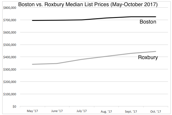Click the Aug. '17 axis label
This screenshot has height=115, width=172.
click(x=106, y=111)
